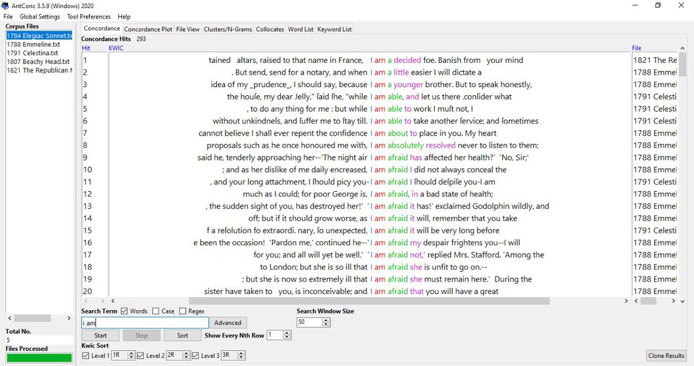Enable the Regex checkbox
The height and width of the screenshot is (366, 694).
point(183,311)
